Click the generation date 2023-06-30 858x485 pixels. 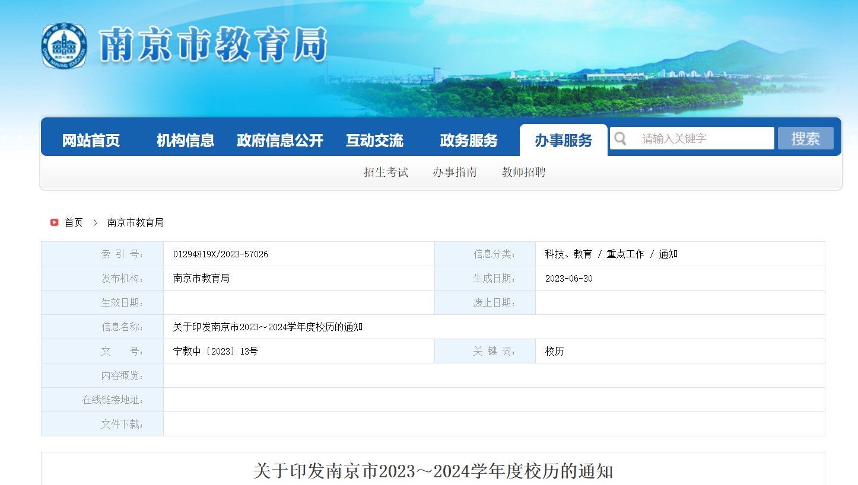click(568, 279)
